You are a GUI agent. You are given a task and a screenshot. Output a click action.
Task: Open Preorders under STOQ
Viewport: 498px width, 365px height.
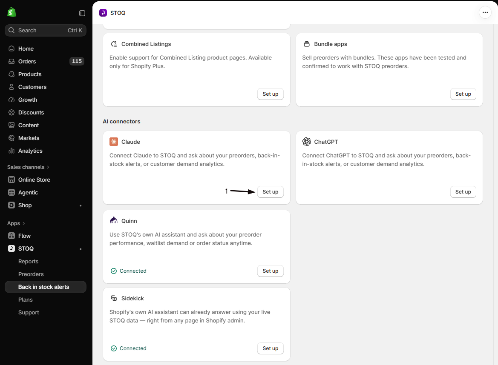pos(31,274)
